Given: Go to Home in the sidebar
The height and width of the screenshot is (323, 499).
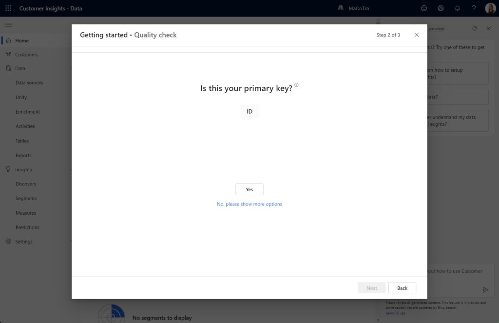Looking at the screenshot, I should tap(22, 40).
